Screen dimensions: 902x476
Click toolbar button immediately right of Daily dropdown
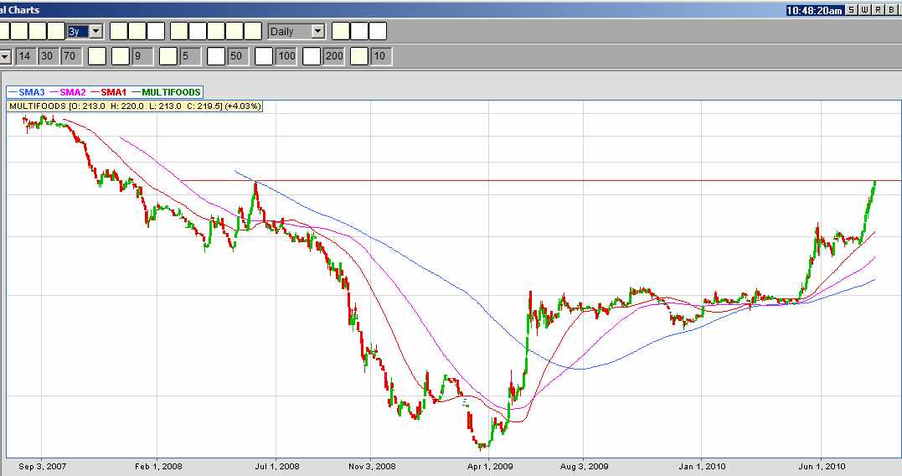pos(341,31)
